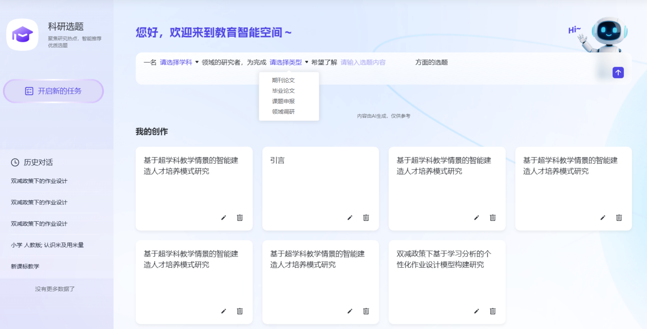647x329 pixels.
Task: Click the purple submit arrow button
Action: coord(618,73)
